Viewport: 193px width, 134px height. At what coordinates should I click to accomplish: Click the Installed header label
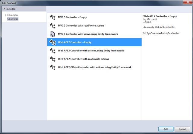tap(11, 9)
